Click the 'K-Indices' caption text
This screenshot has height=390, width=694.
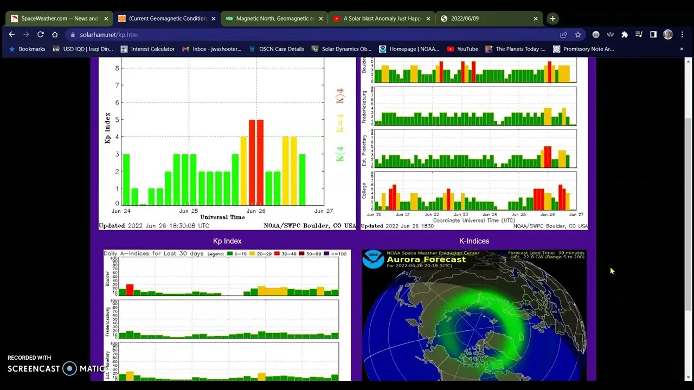(x=474, y=241)
